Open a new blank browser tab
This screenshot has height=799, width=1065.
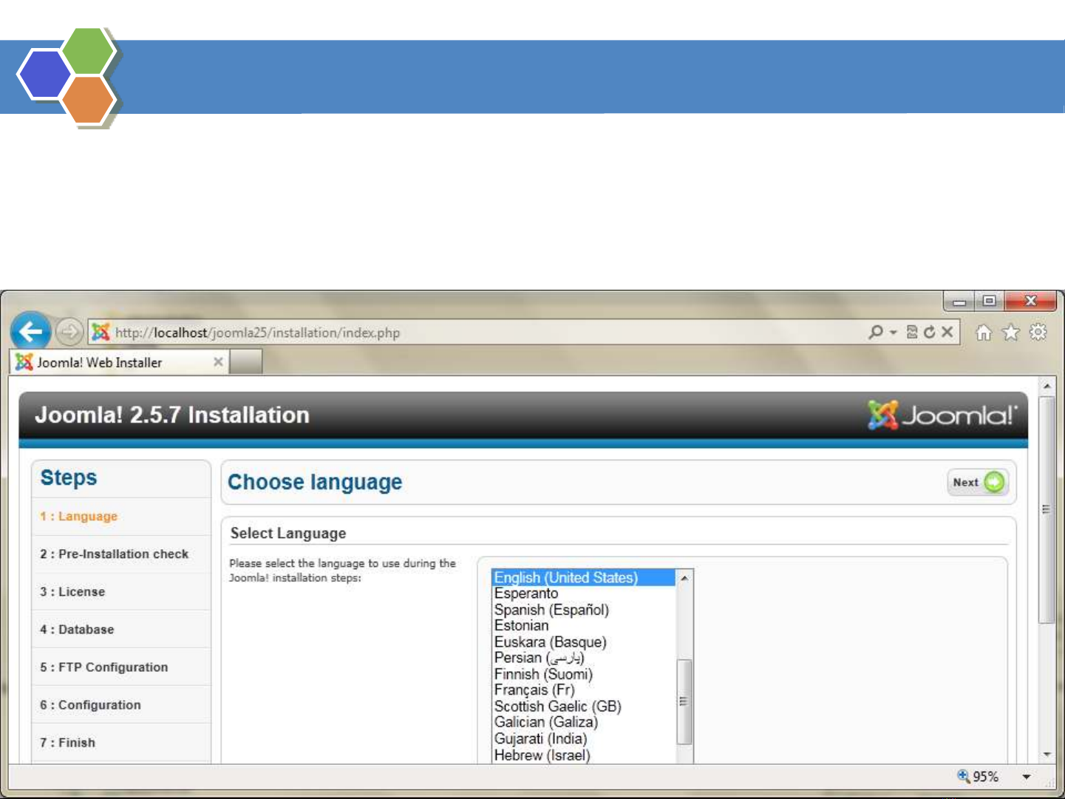coord(246,362)
